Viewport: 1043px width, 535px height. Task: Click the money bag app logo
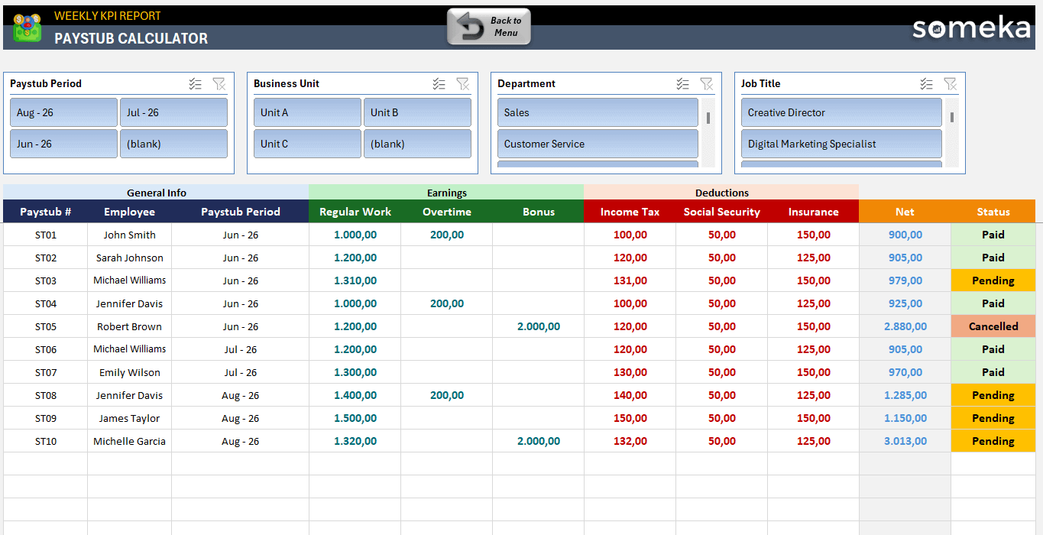pyautogui.click(x=28, y=28)
